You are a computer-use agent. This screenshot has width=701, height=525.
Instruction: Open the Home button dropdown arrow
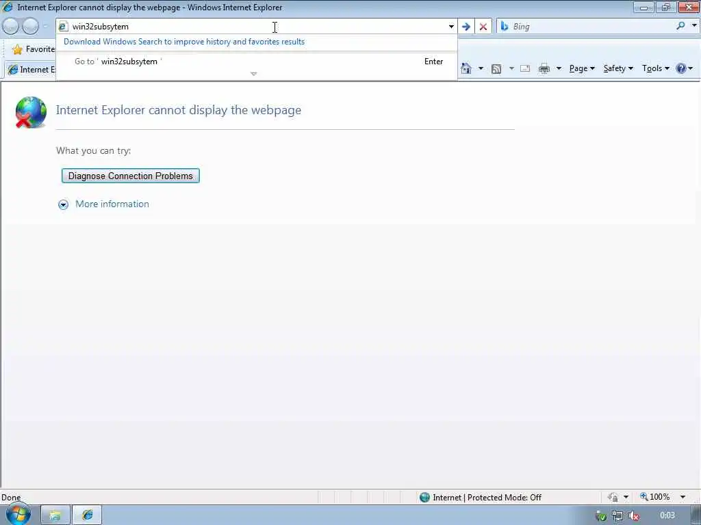pos(481,68)
